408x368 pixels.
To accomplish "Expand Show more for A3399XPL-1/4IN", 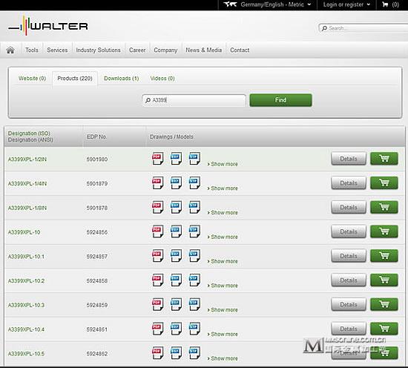I will [223, 188].
